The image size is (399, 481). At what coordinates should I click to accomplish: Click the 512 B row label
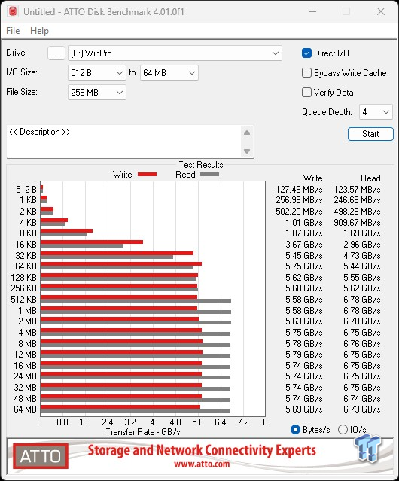pyautogui.click(x=26, y=190)
